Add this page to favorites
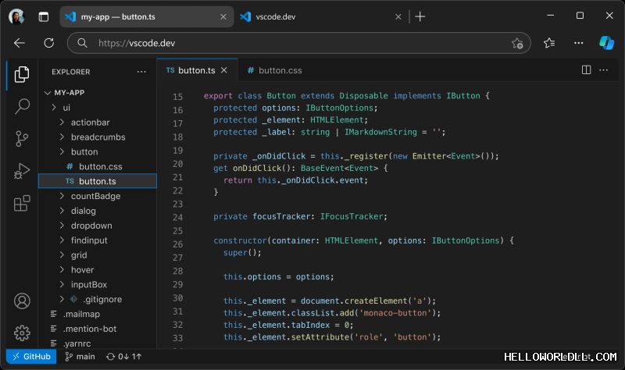 [517, 43]
